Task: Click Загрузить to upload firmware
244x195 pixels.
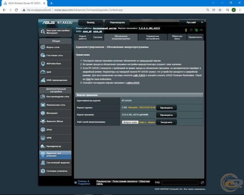Action: pos(166,123)
